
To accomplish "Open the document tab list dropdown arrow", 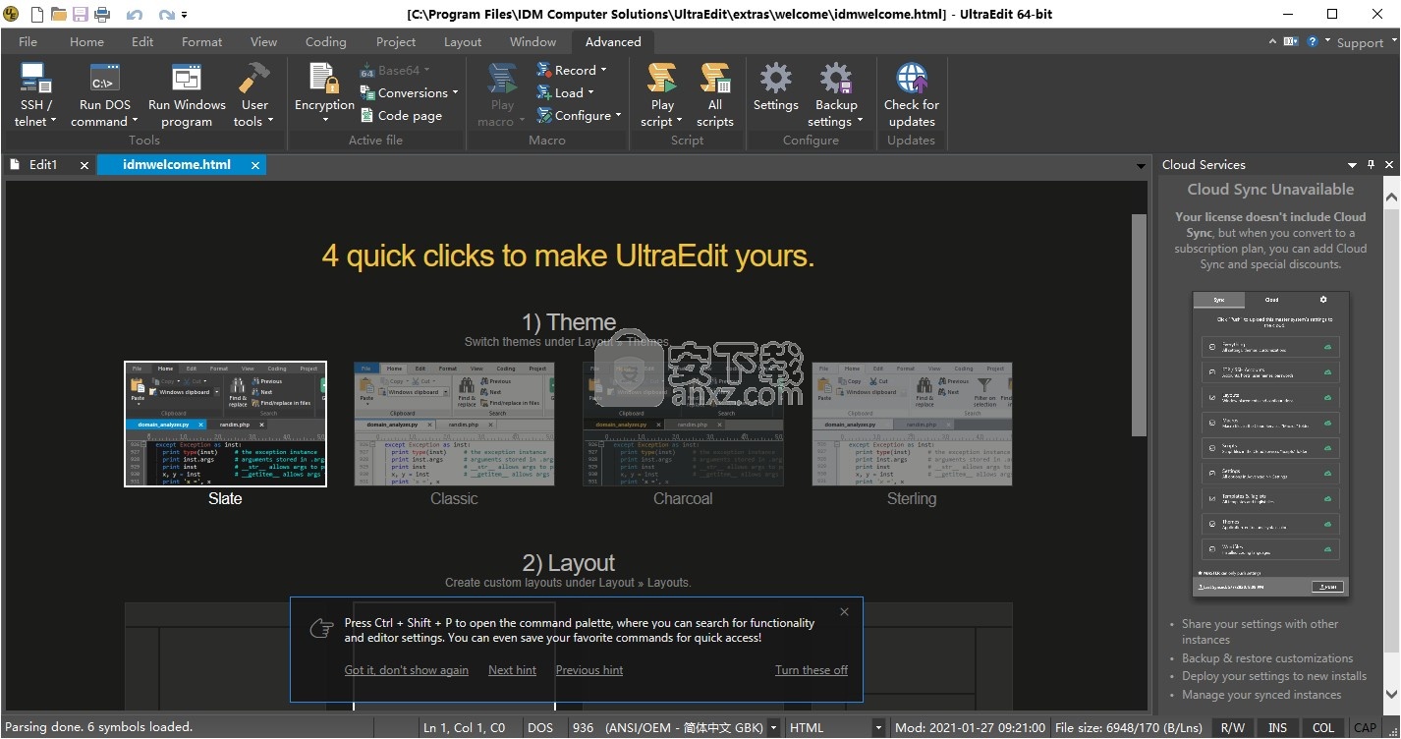I will (1141, 166).
